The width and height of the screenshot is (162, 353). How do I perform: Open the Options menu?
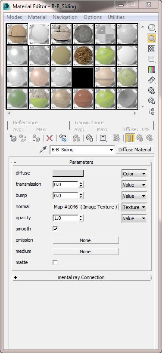tap(93, 17)
